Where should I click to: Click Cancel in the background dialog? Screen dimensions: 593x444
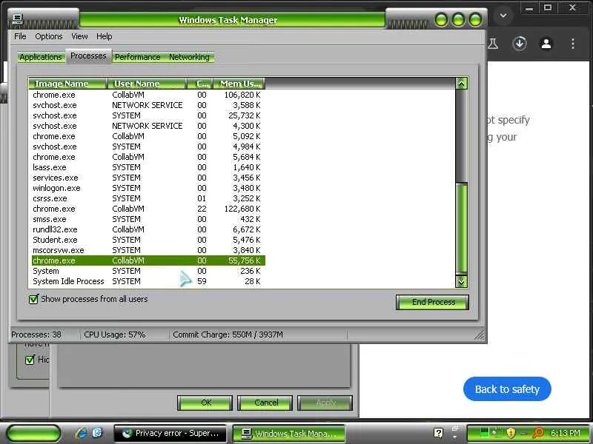tap(265, 403)
